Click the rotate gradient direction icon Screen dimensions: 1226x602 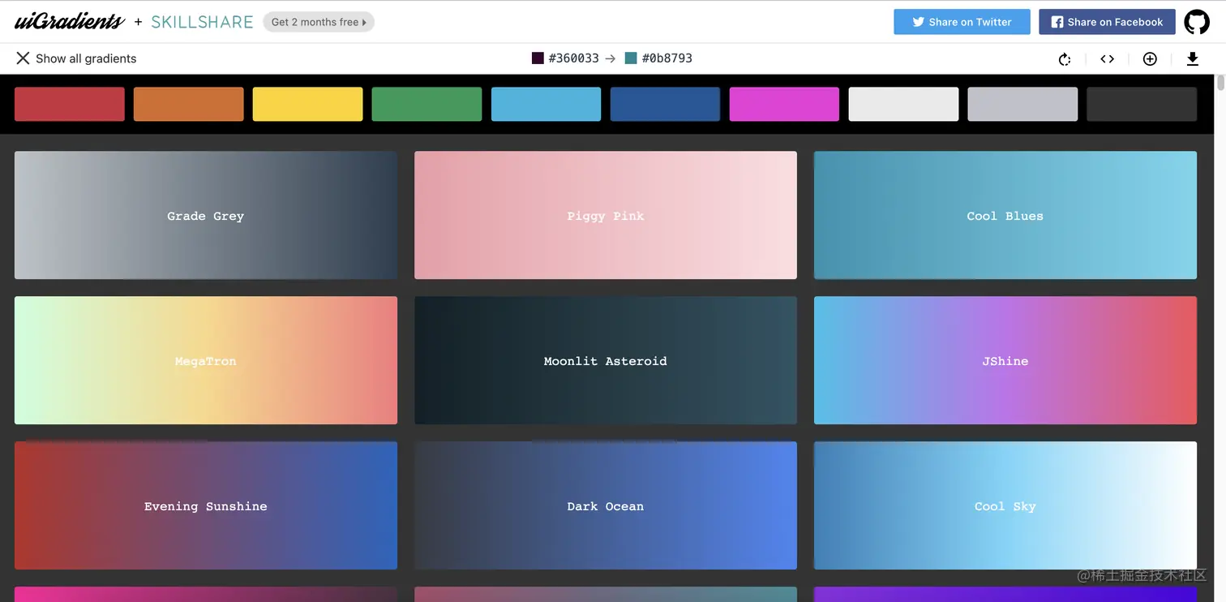point(1065,58)
